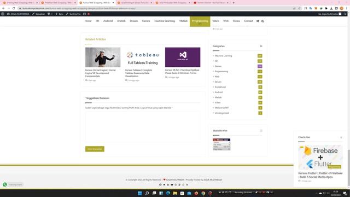Open the Contact menu item
The height and width of the screenshot is (197, 350).
248,21
